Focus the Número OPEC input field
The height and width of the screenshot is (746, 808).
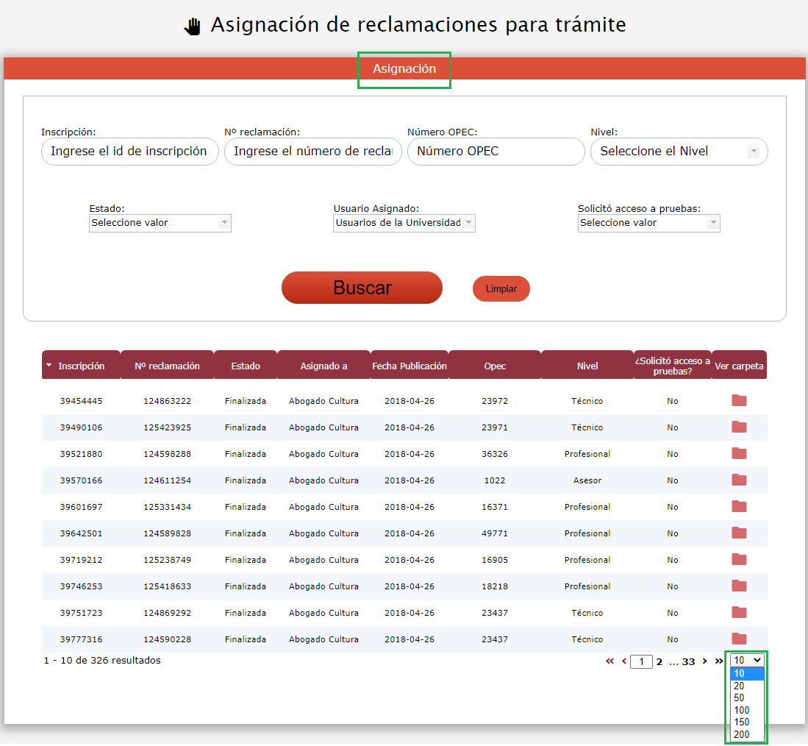[495, 152]
